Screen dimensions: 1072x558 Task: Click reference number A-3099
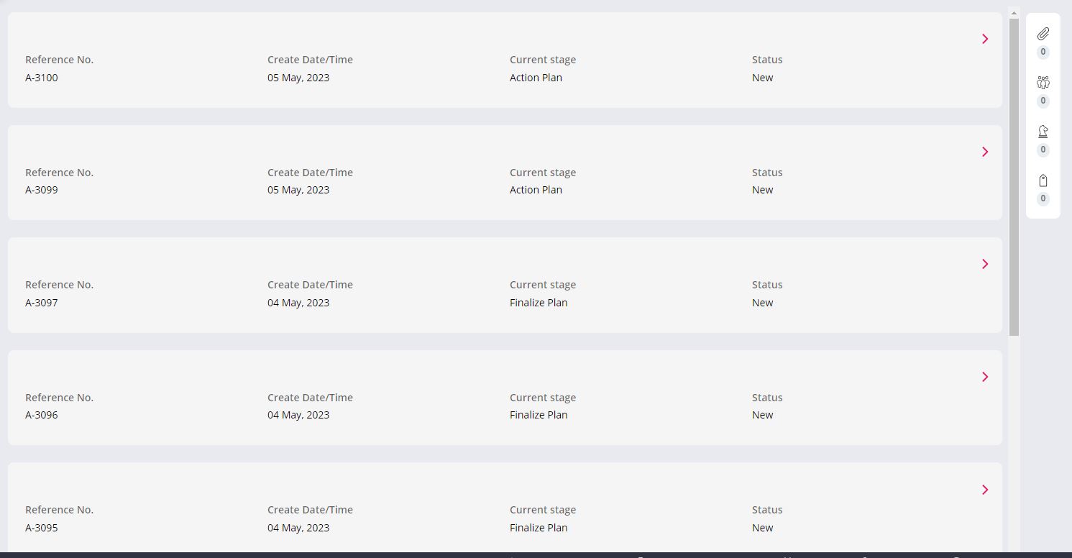42,190
